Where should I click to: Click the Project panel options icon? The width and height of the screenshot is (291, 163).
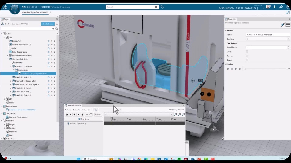(57, 24)
